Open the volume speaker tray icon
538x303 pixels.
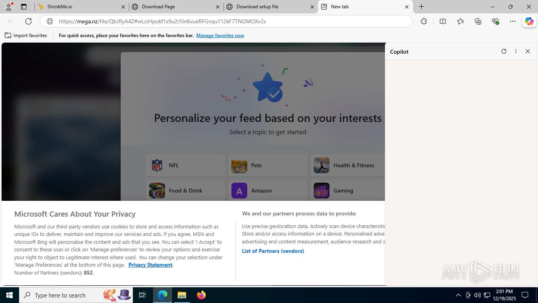click(x=477, y=295)
